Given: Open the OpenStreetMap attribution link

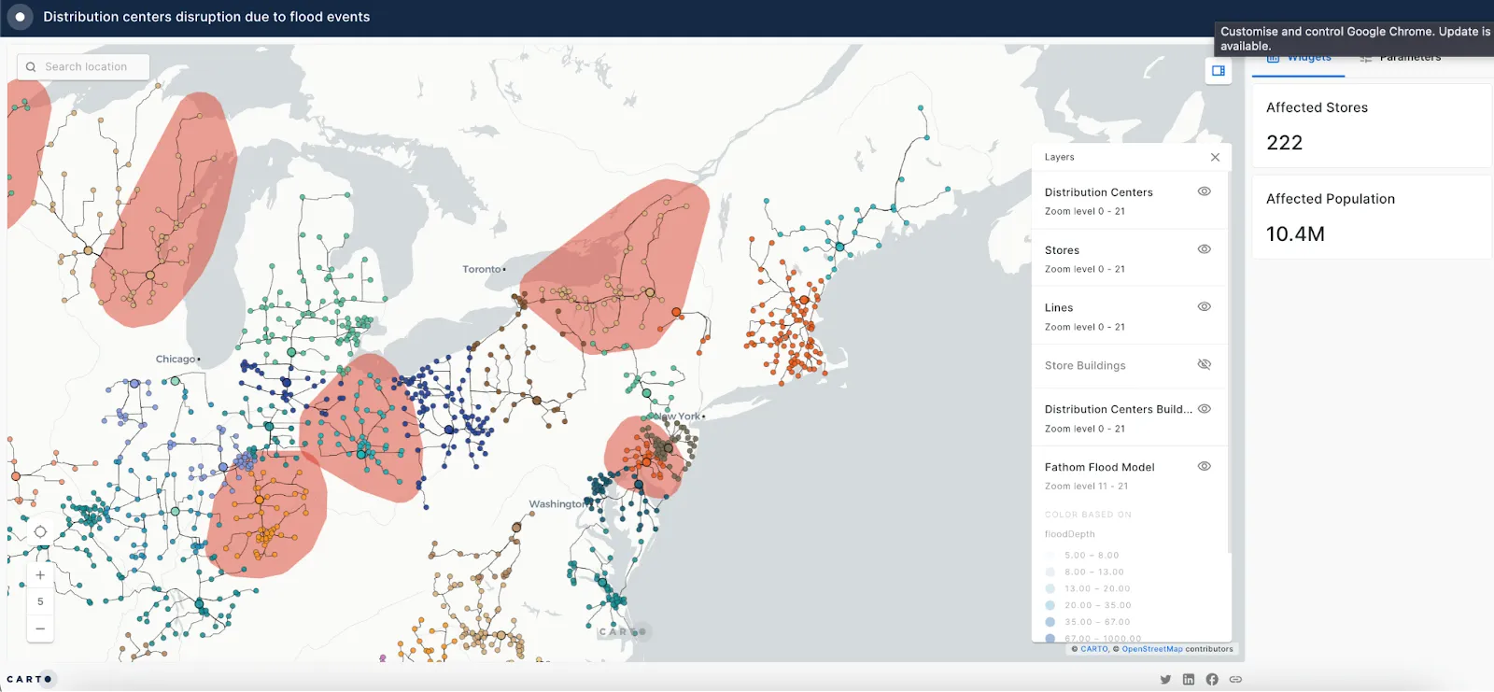Looking at the screenshot, I should coord(1151,649).
